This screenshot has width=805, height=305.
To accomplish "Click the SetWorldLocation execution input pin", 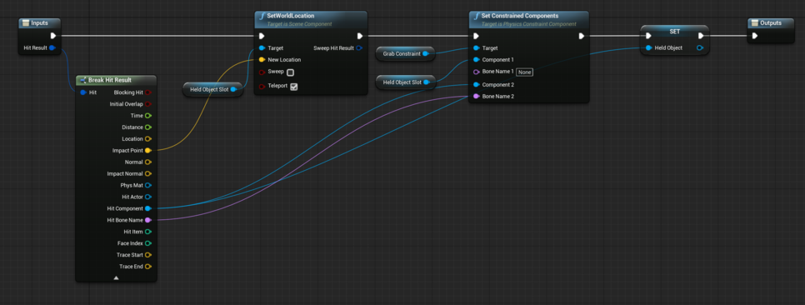I will click(x=262, y=36).
